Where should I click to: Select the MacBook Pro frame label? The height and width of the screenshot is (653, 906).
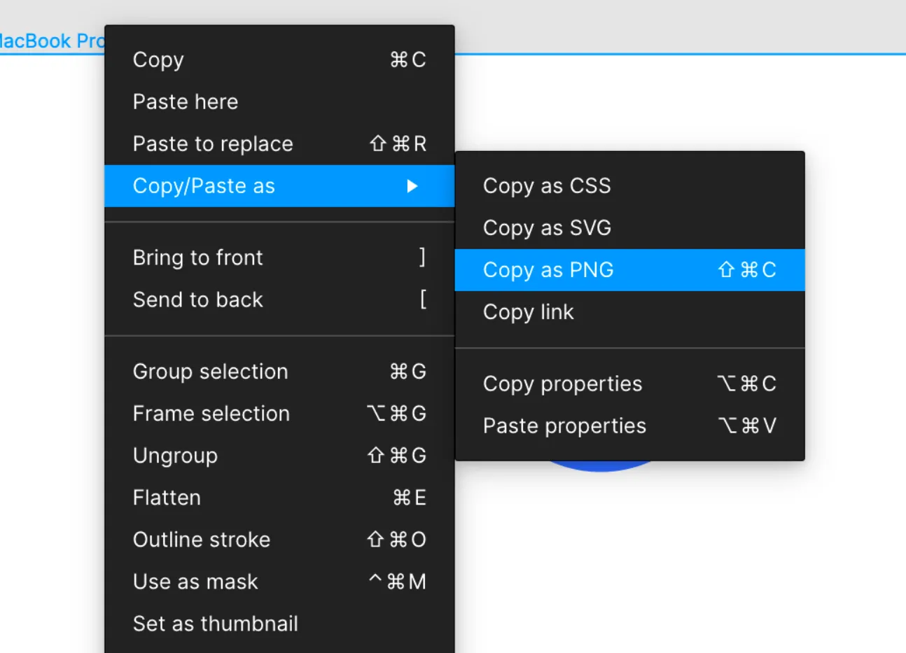point(52,41)
